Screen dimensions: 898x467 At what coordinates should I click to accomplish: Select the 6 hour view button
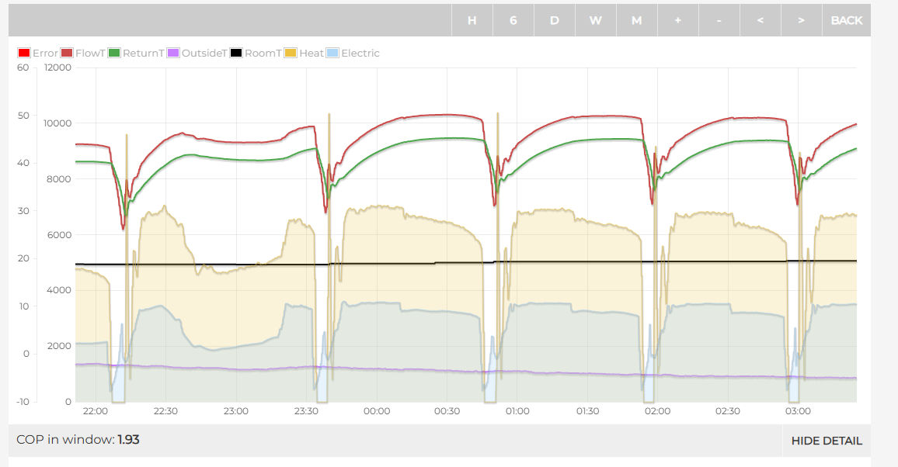513,21
